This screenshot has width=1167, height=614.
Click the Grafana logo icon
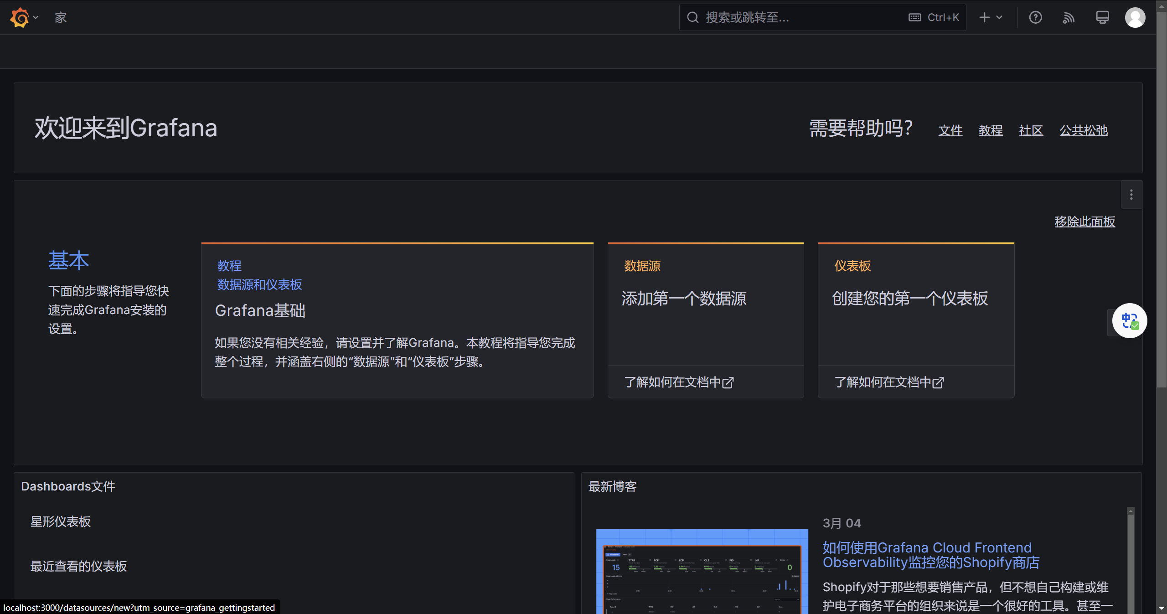(20, 17)
